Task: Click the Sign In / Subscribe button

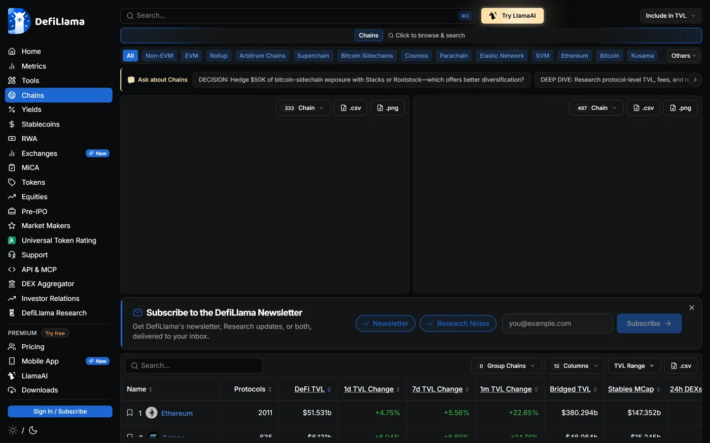Action: (60, 412)
